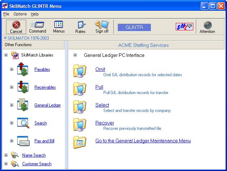The height and width of the screenshot is (171, 227).
Task: Click 'Recover previously transmitted file' text
Action: pos(132,128)
